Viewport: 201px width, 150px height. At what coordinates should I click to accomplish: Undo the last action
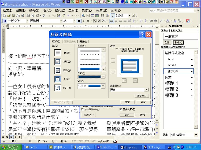click(69, 15)
